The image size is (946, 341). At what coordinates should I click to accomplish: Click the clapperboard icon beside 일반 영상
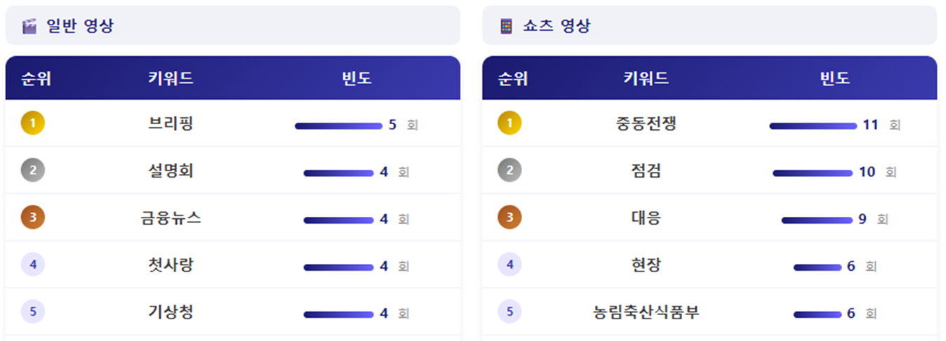[x=29, y=27]
